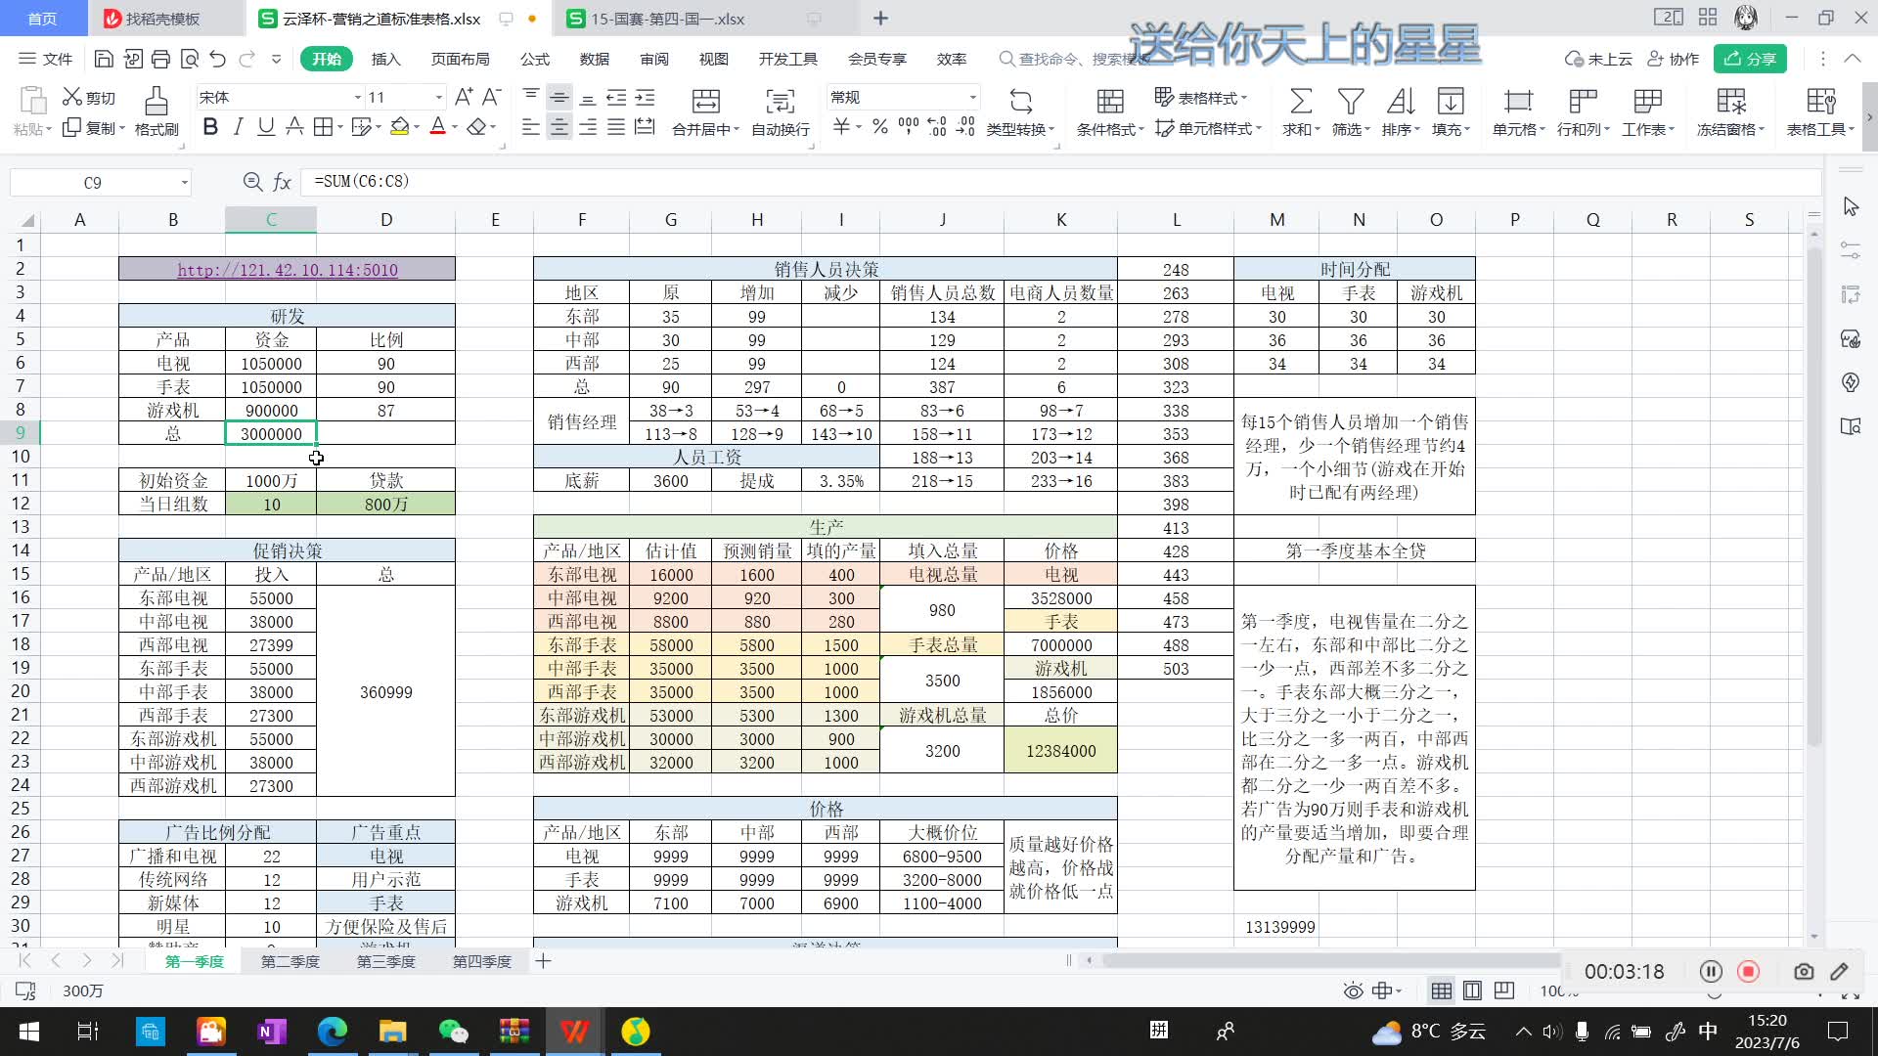This screenshot has width=1878, height=1056.
Task: Toggle center horizontal alignment
Action: click(x=559, y=127)
